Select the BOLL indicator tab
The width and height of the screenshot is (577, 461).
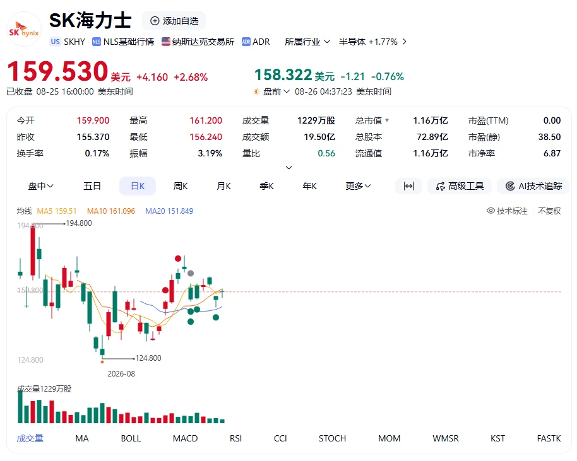131,438
